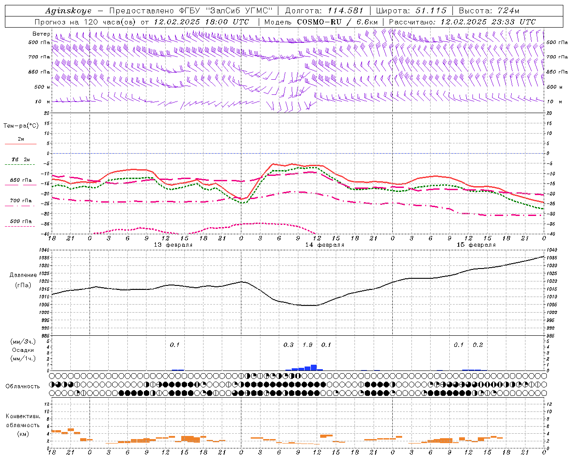Click the "15 февраля" date label

[476, 245]
